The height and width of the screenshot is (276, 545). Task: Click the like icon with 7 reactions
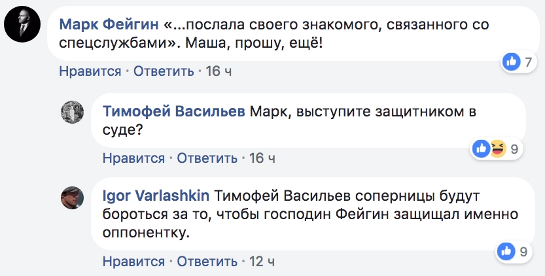pos(510,62)
